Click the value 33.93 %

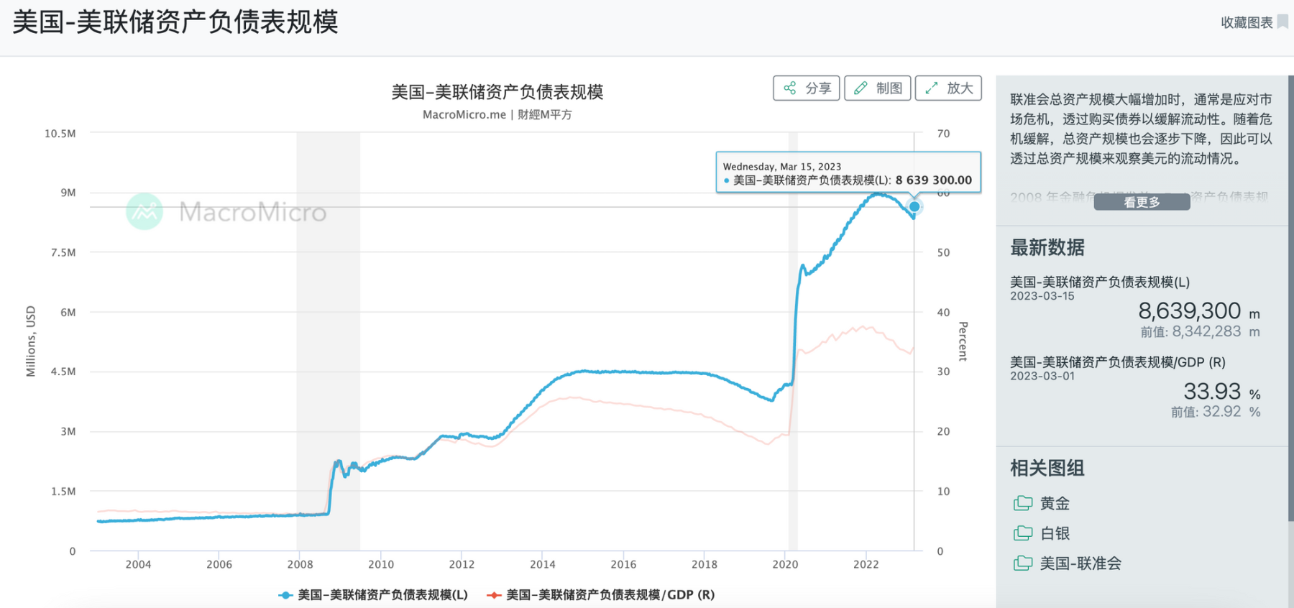point(1221,392)
